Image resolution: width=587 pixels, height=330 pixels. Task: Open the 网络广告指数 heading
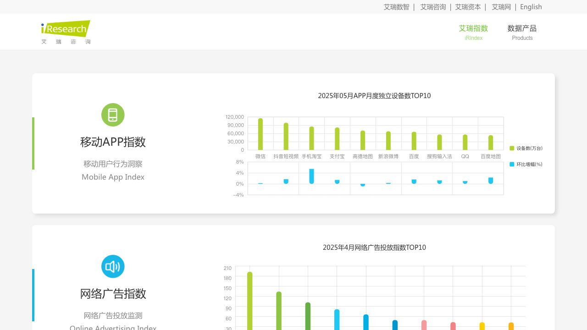[113, 294]
